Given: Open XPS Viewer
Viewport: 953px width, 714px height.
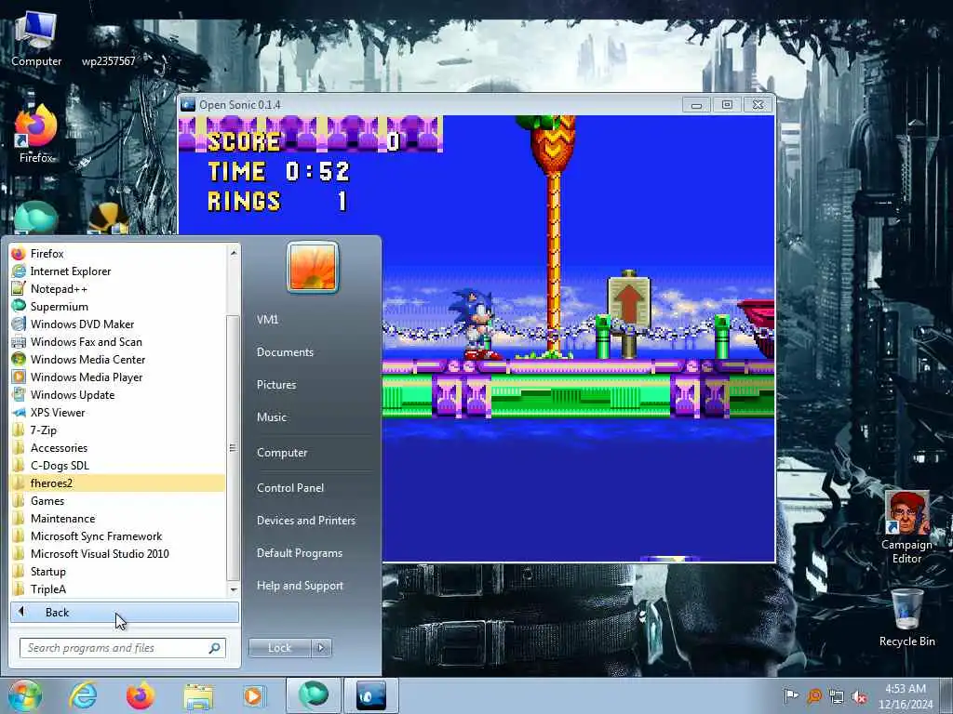Looking at the screenshot, I should pos(117,412).
